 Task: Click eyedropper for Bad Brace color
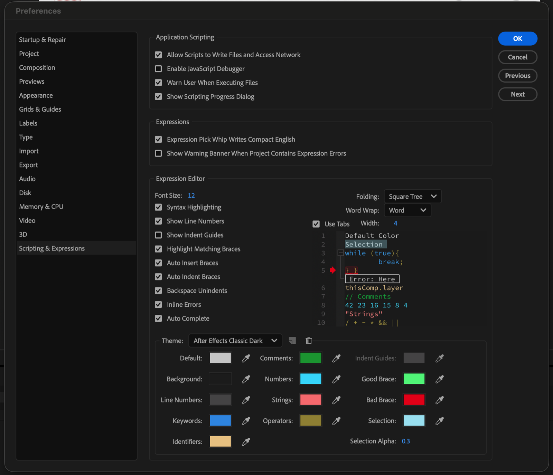(x=440, y=400)
